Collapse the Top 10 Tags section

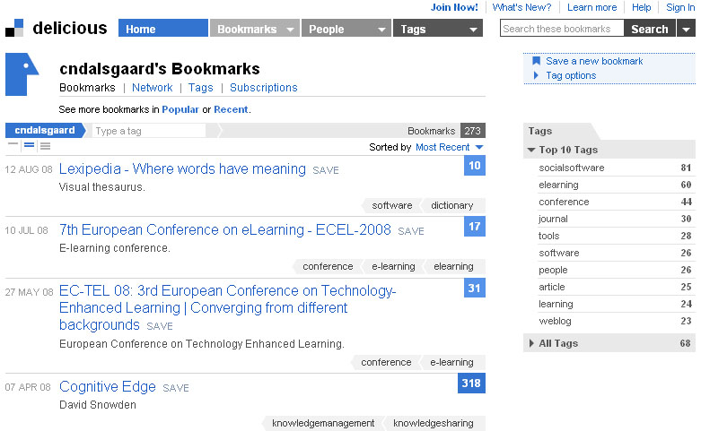[x=531, y=150]
